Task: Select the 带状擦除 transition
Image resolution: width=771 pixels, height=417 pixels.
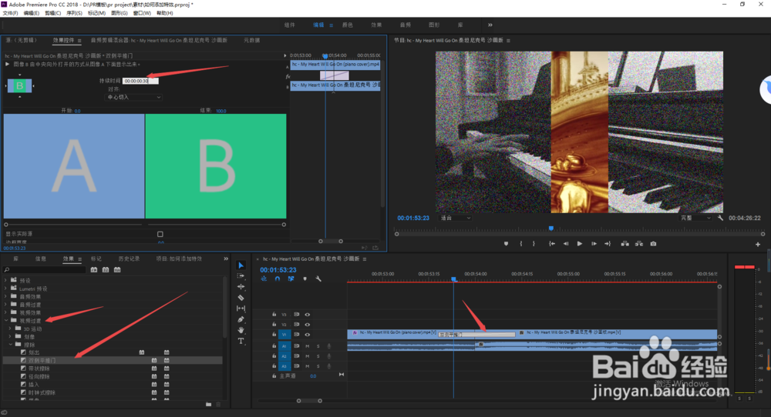Action: coord(39,369)
